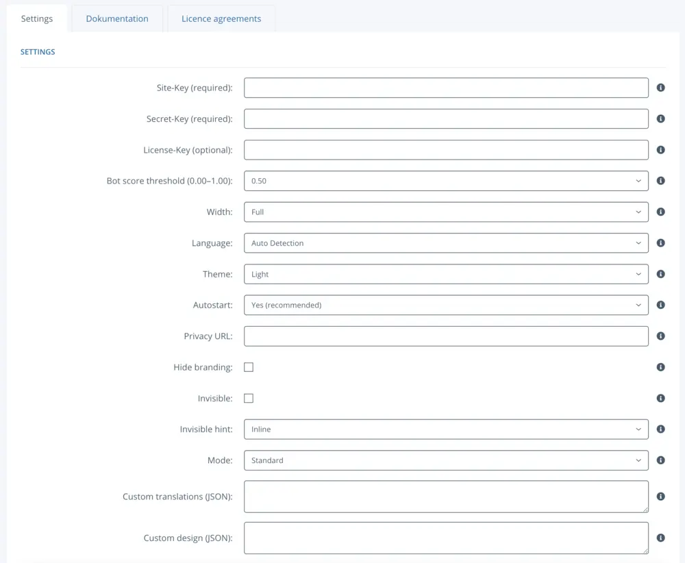Screen dimensions: 685x563
Task: Click the info icon beside Site-Key
Action: tap(661, 87)
